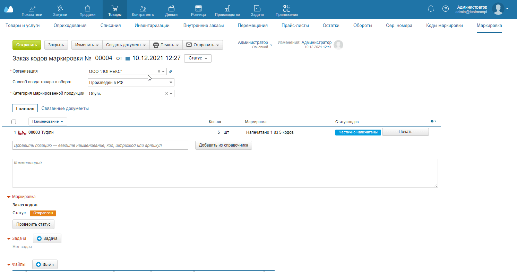Click the pencil icon to edit organization

(170, 72)
